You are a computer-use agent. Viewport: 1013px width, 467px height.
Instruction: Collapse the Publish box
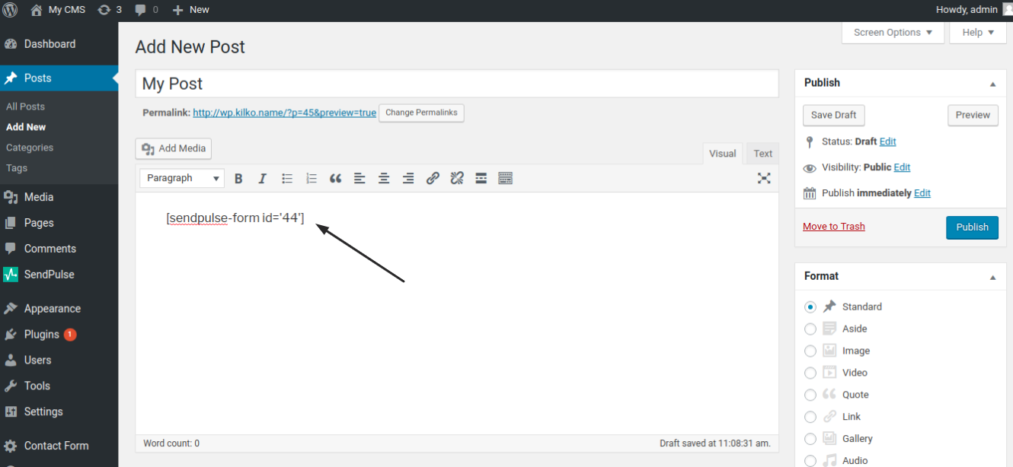[992, 84]
